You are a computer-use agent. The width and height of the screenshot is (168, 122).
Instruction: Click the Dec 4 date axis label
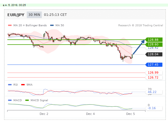pyautogui.click(x=90, y=114)
